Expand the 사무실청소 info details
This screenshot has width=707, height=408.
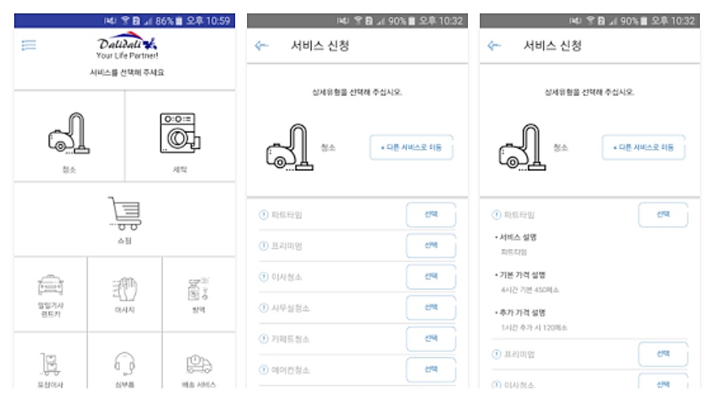(x=264, y=307)
